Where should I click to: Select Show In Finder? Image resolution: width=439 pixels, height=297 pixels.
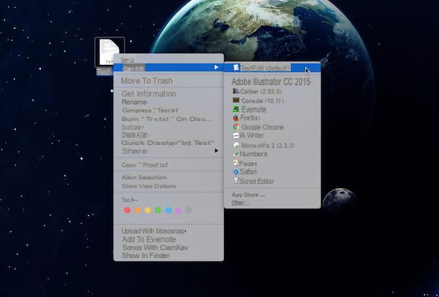coord(145,256)
